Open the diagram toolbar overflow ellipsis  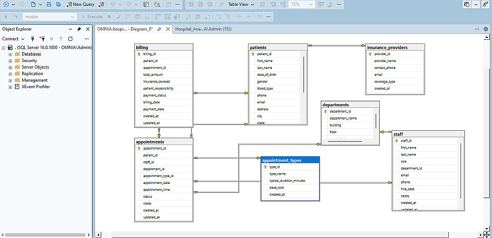tap(338, 4)
